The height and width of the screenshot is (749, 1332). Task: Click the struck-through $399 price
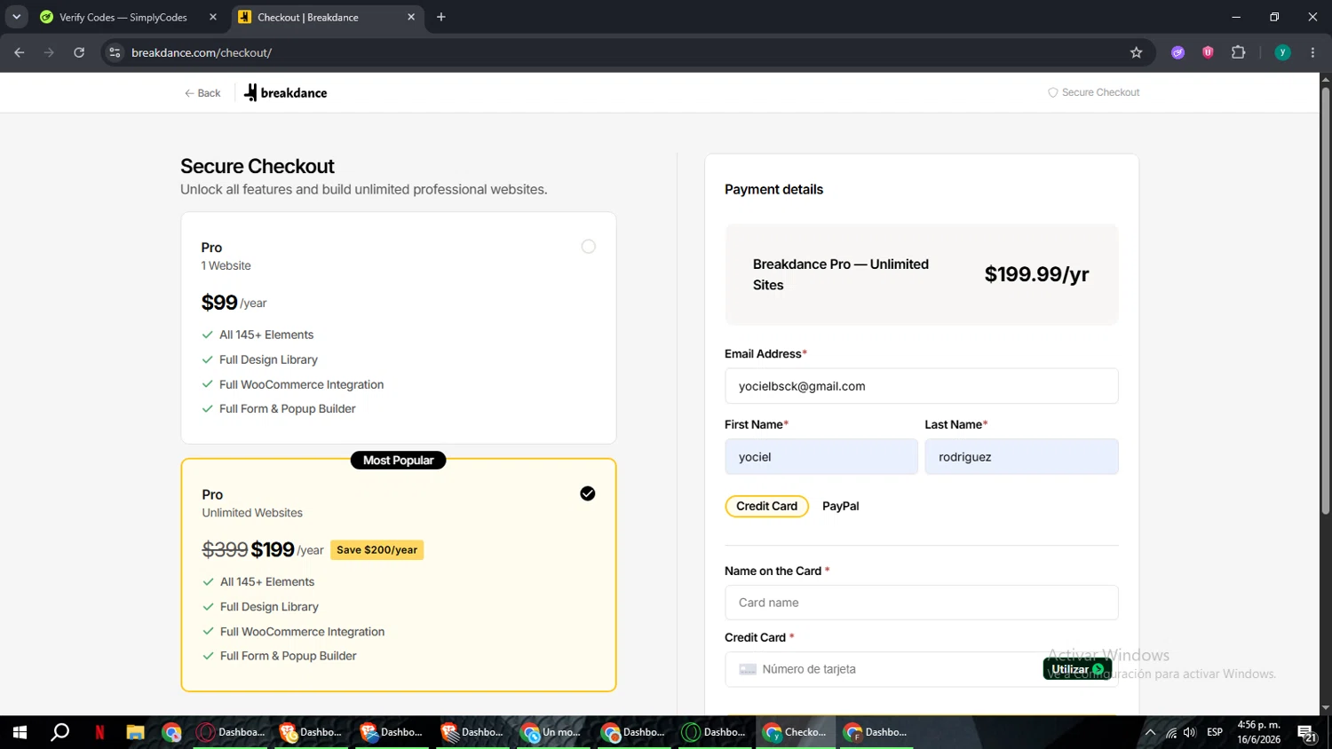[x=225, y=549]
